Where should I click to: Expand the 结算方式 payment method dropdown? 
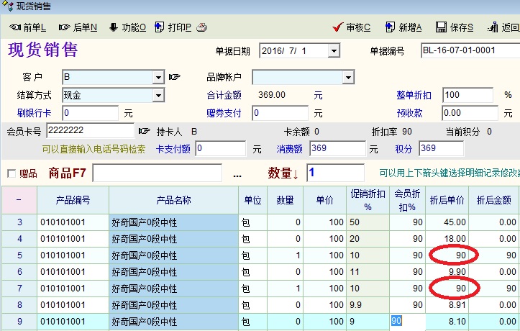click(x=158, y=95)
